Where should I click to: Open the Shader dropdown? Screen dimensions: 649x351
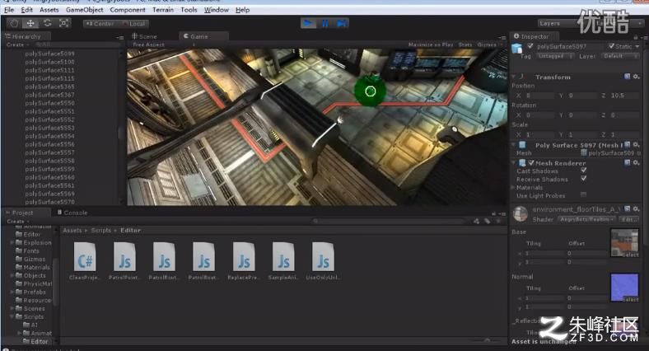pos(587,219)
